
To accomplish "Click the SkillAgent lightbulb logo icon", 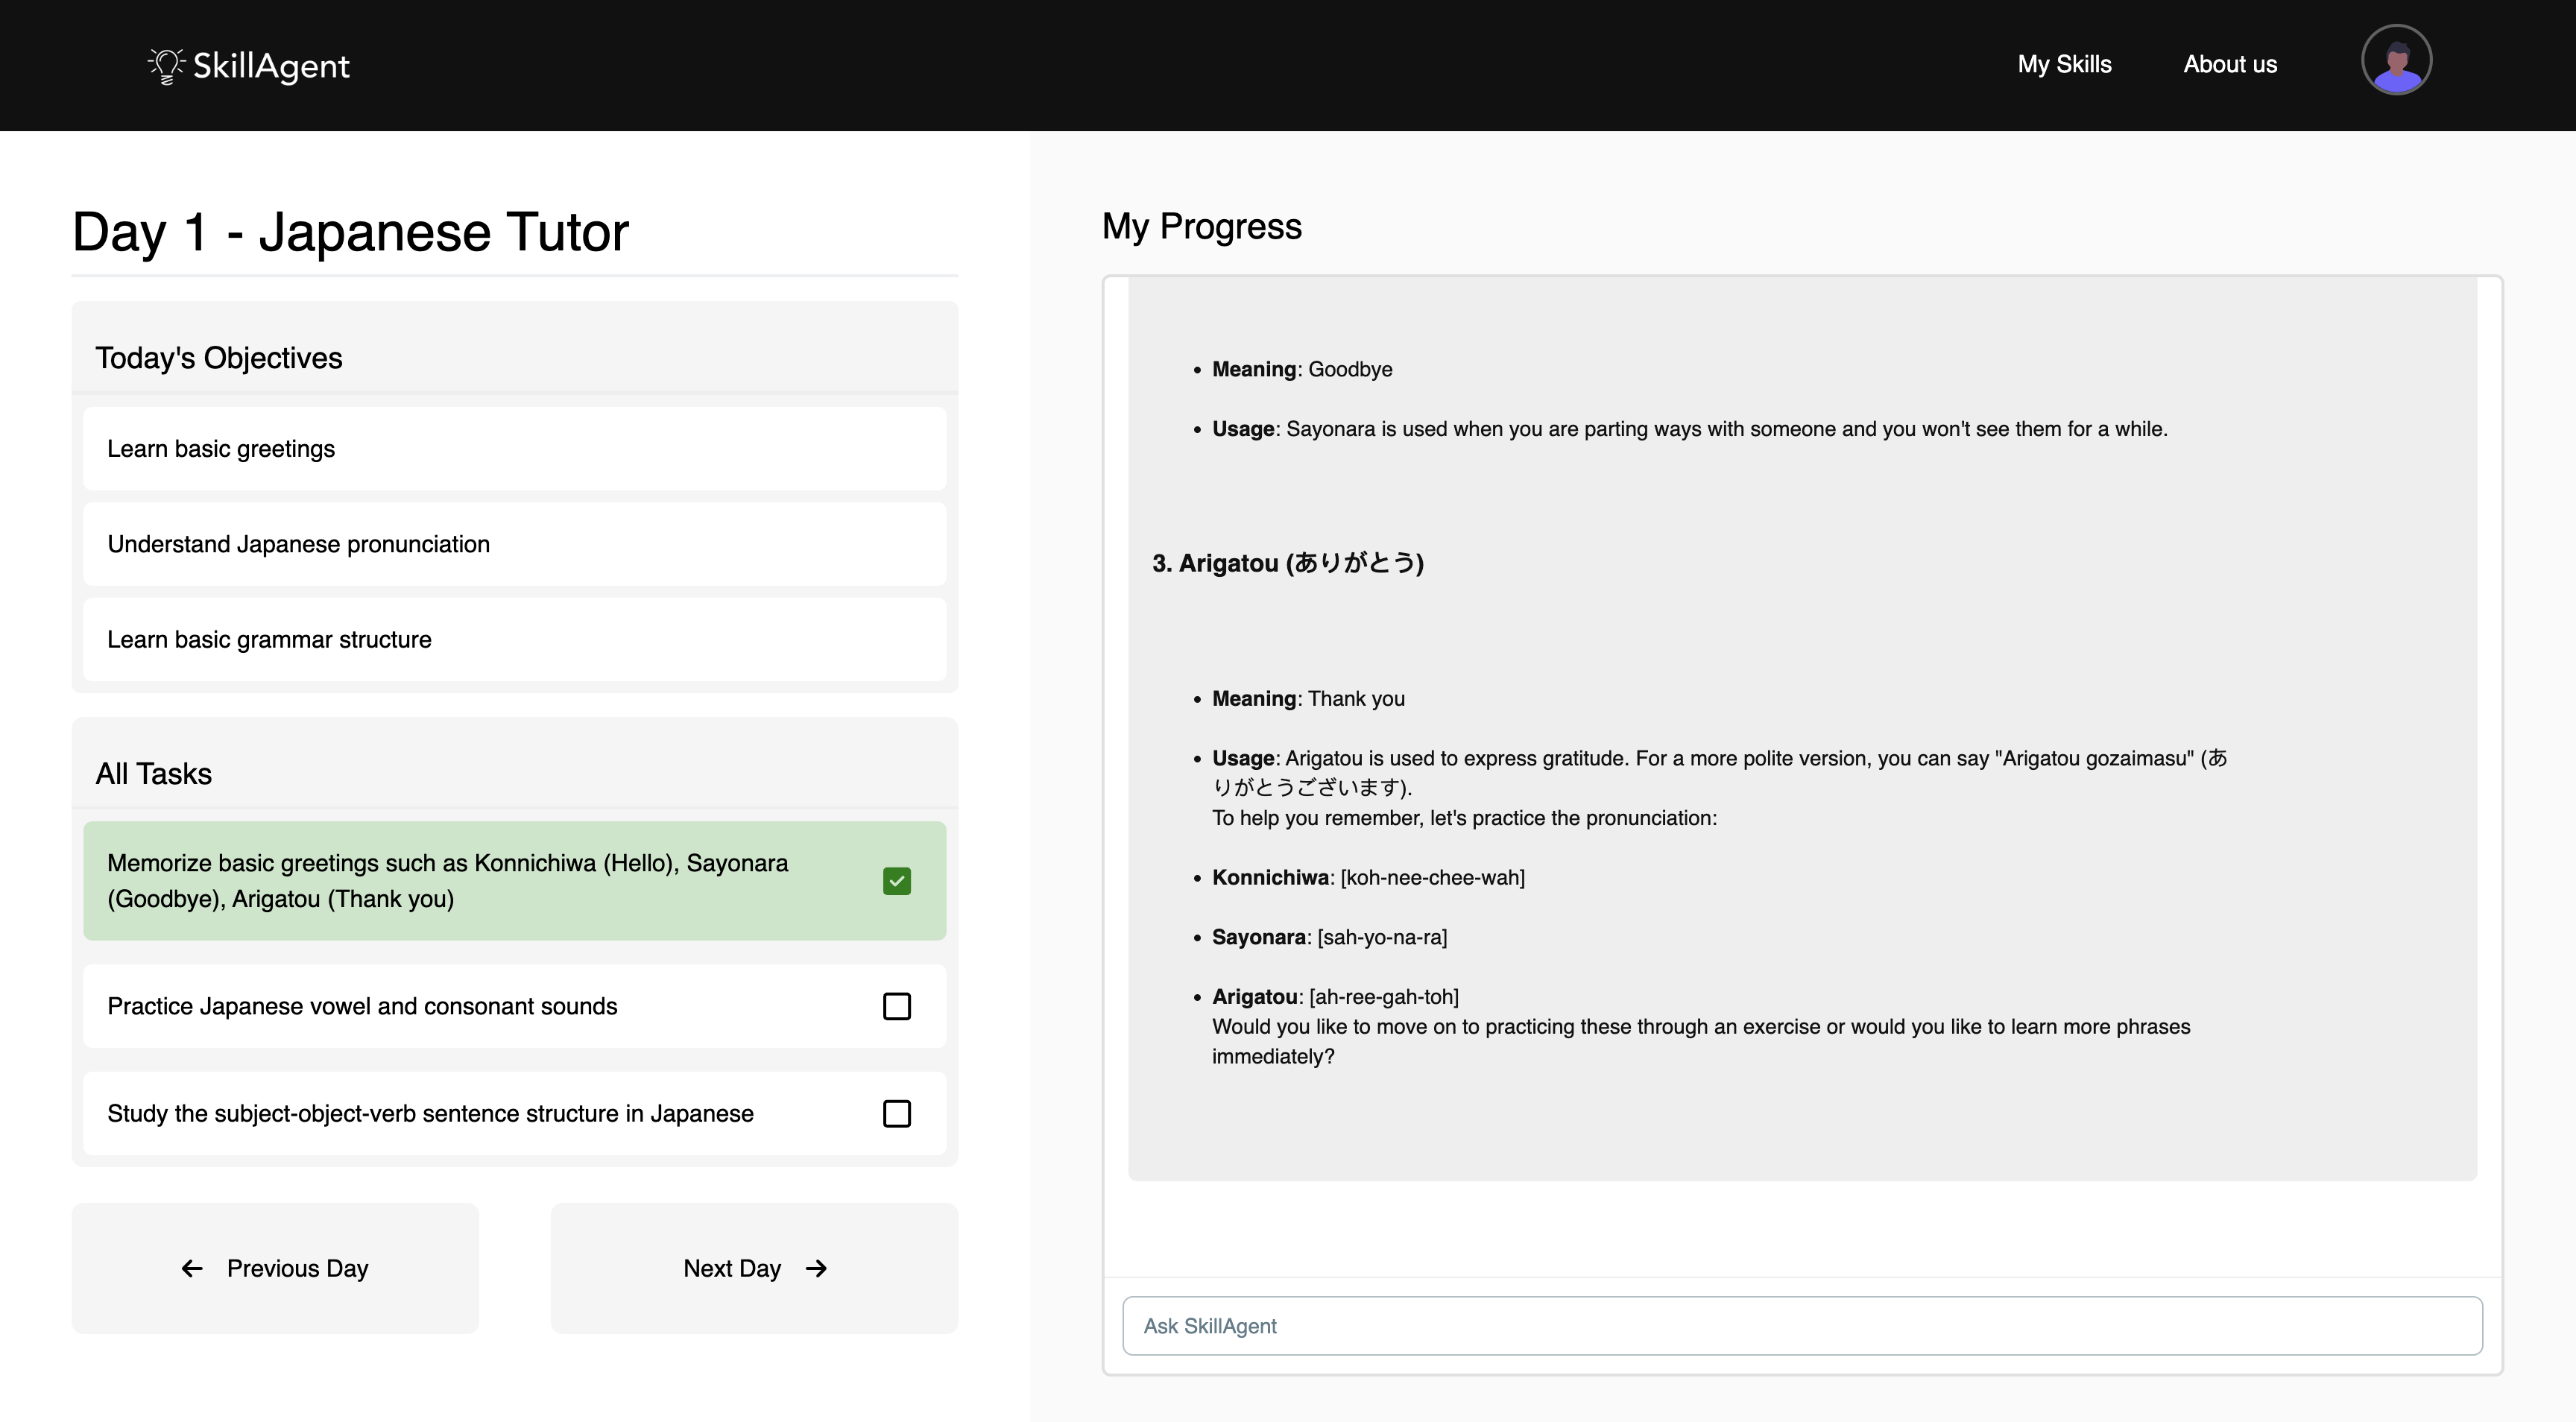I will [166, 66].
